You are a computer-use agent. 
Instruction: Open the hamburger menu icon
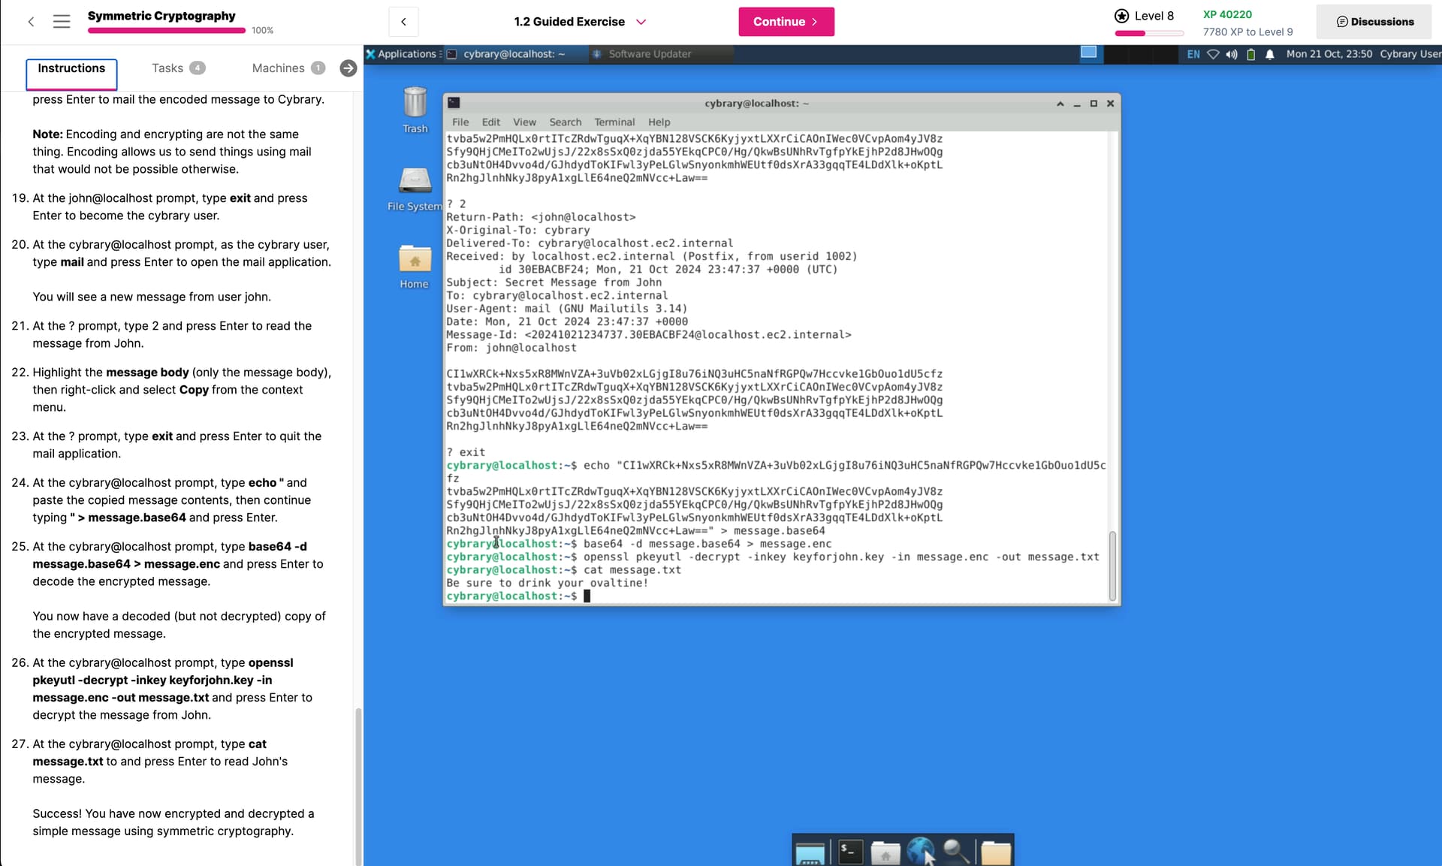click(62, 22)
